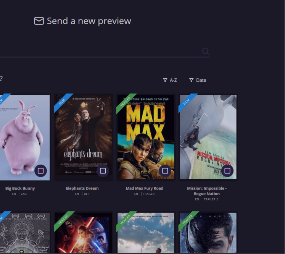Image resolution: width=285 pixels, height=254 pixels.
Task: Click the funnel icon next to A-Z
Action: point(165,80)
